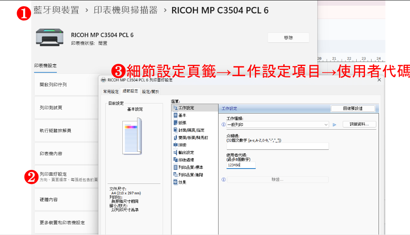Go to 印表機與掃描器 in the breadcrumb

click(125, 10)
